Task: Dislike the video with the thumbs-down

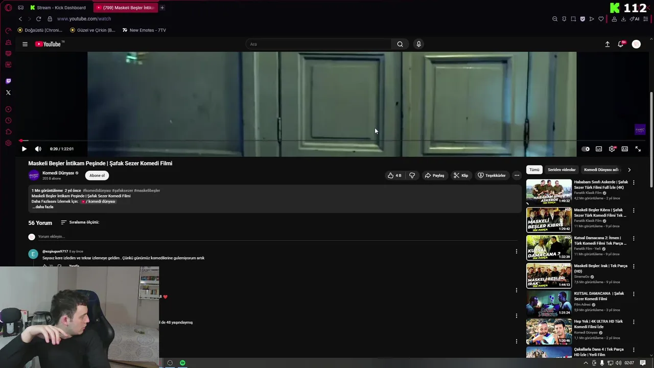Action: (x=412, y=175)
